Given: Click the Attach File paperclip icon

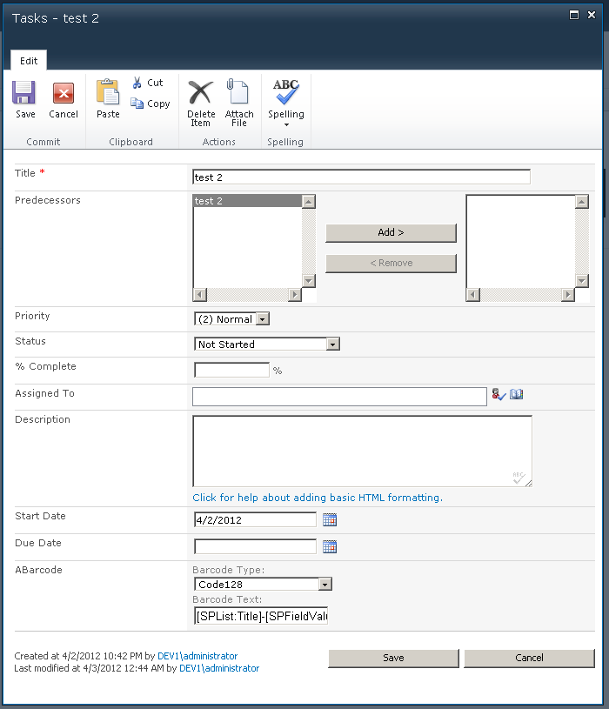Looking at the screenshot, I should point(239,93).
